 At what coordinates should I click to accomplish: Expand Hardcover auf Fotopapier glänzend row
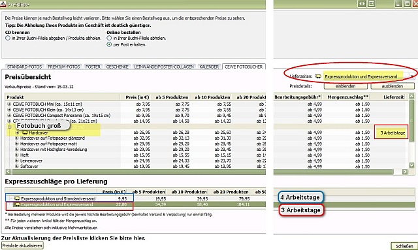pyautogui.click(x=17, y=138)
